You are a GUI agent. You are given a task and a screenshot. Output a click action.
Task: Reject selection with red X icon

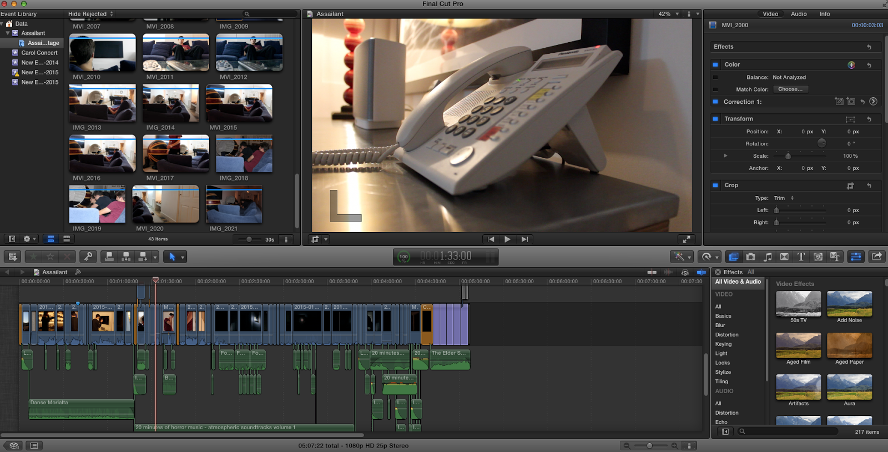click(67, 257)
